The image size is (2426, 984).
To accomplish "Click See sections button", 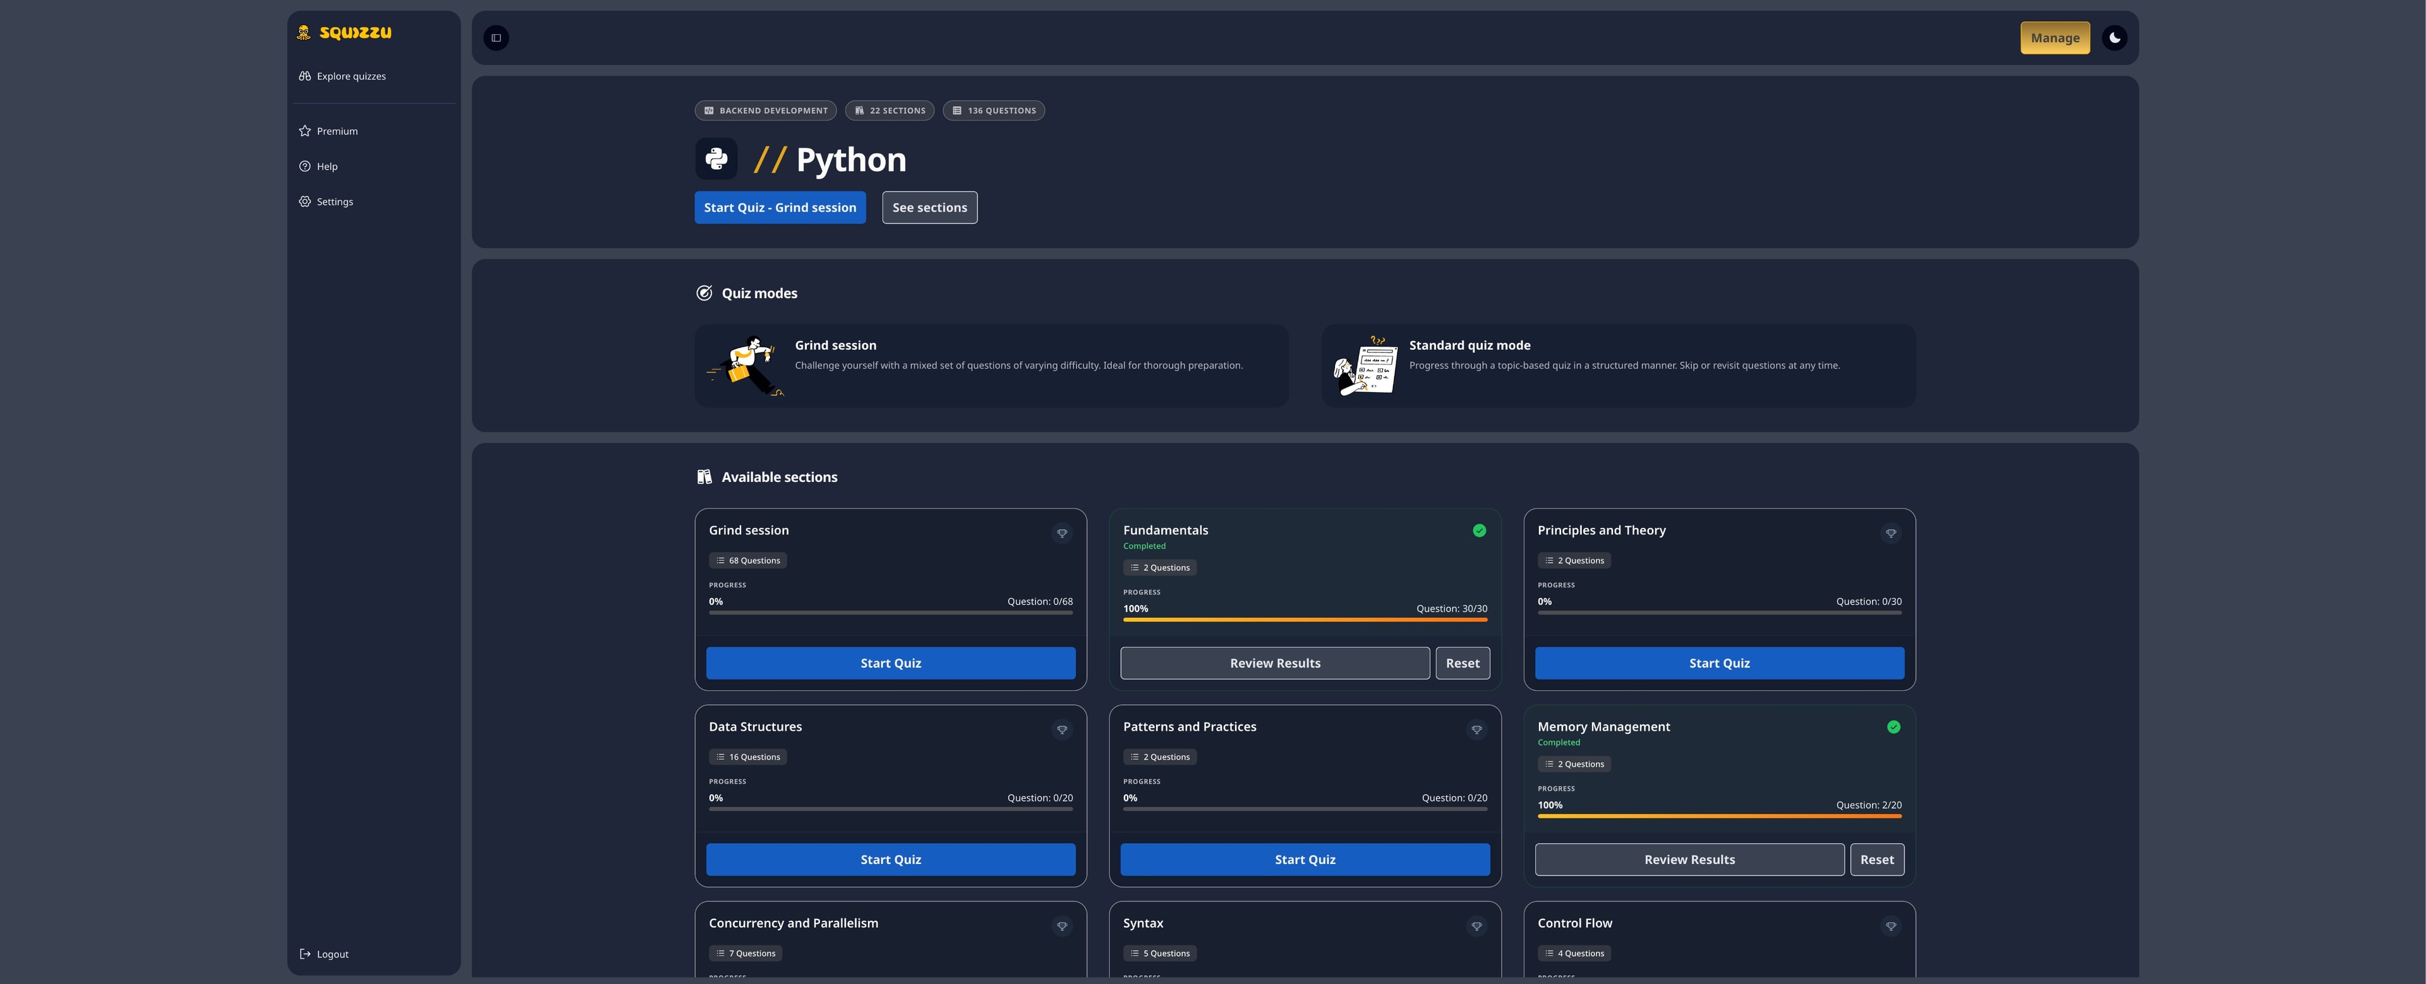I will 929,207.
